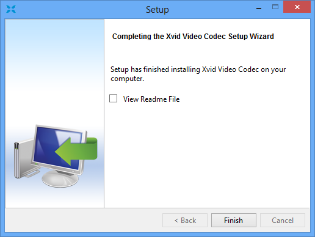Image resolution: width=315 pixels, height=237 pixels.
Task: Close the Setup wizard with red X
Action: [x=297, y=7]
